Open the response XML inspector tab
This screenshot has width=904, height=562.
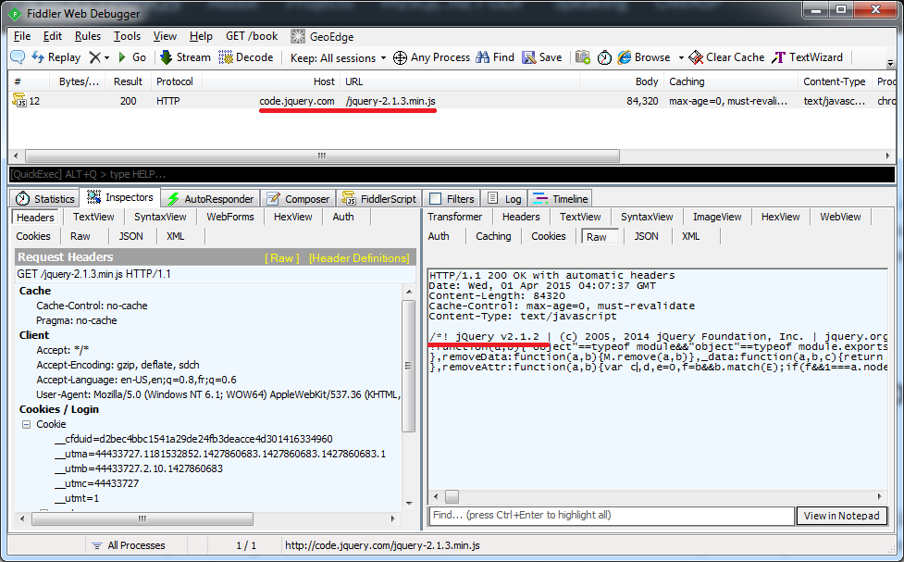[690, 236]
